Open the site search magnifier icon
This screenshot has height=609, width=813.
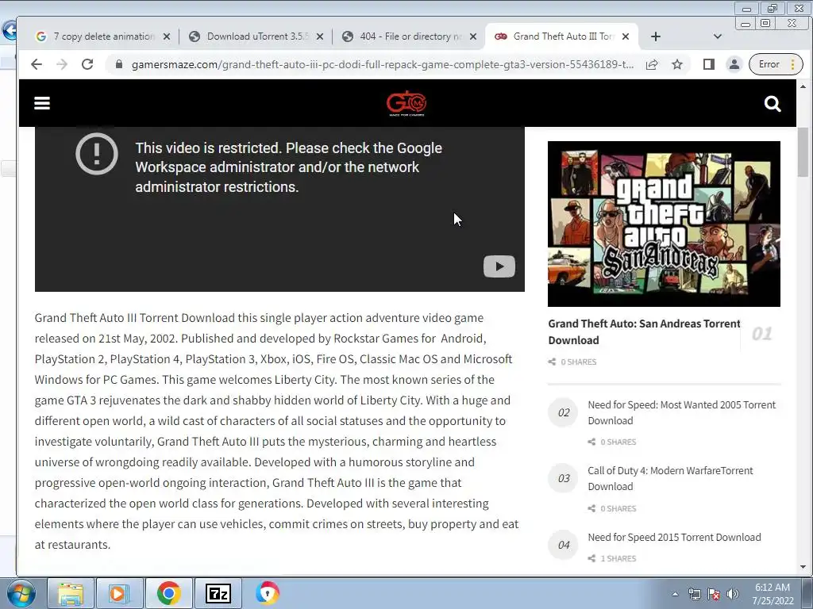[772, 104]
